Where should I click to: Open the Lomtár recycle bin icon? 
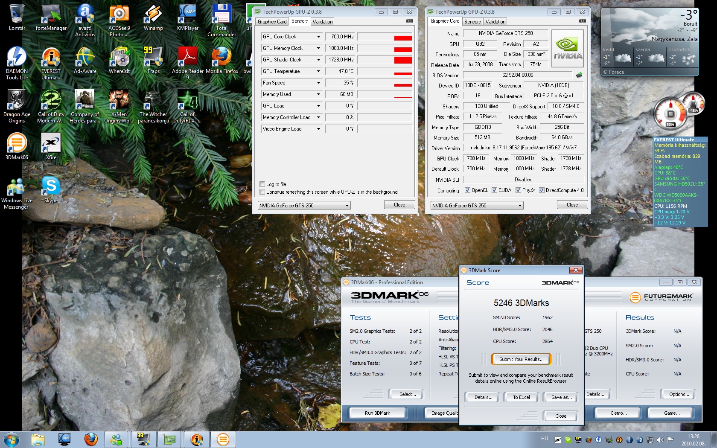pos(17,17)
